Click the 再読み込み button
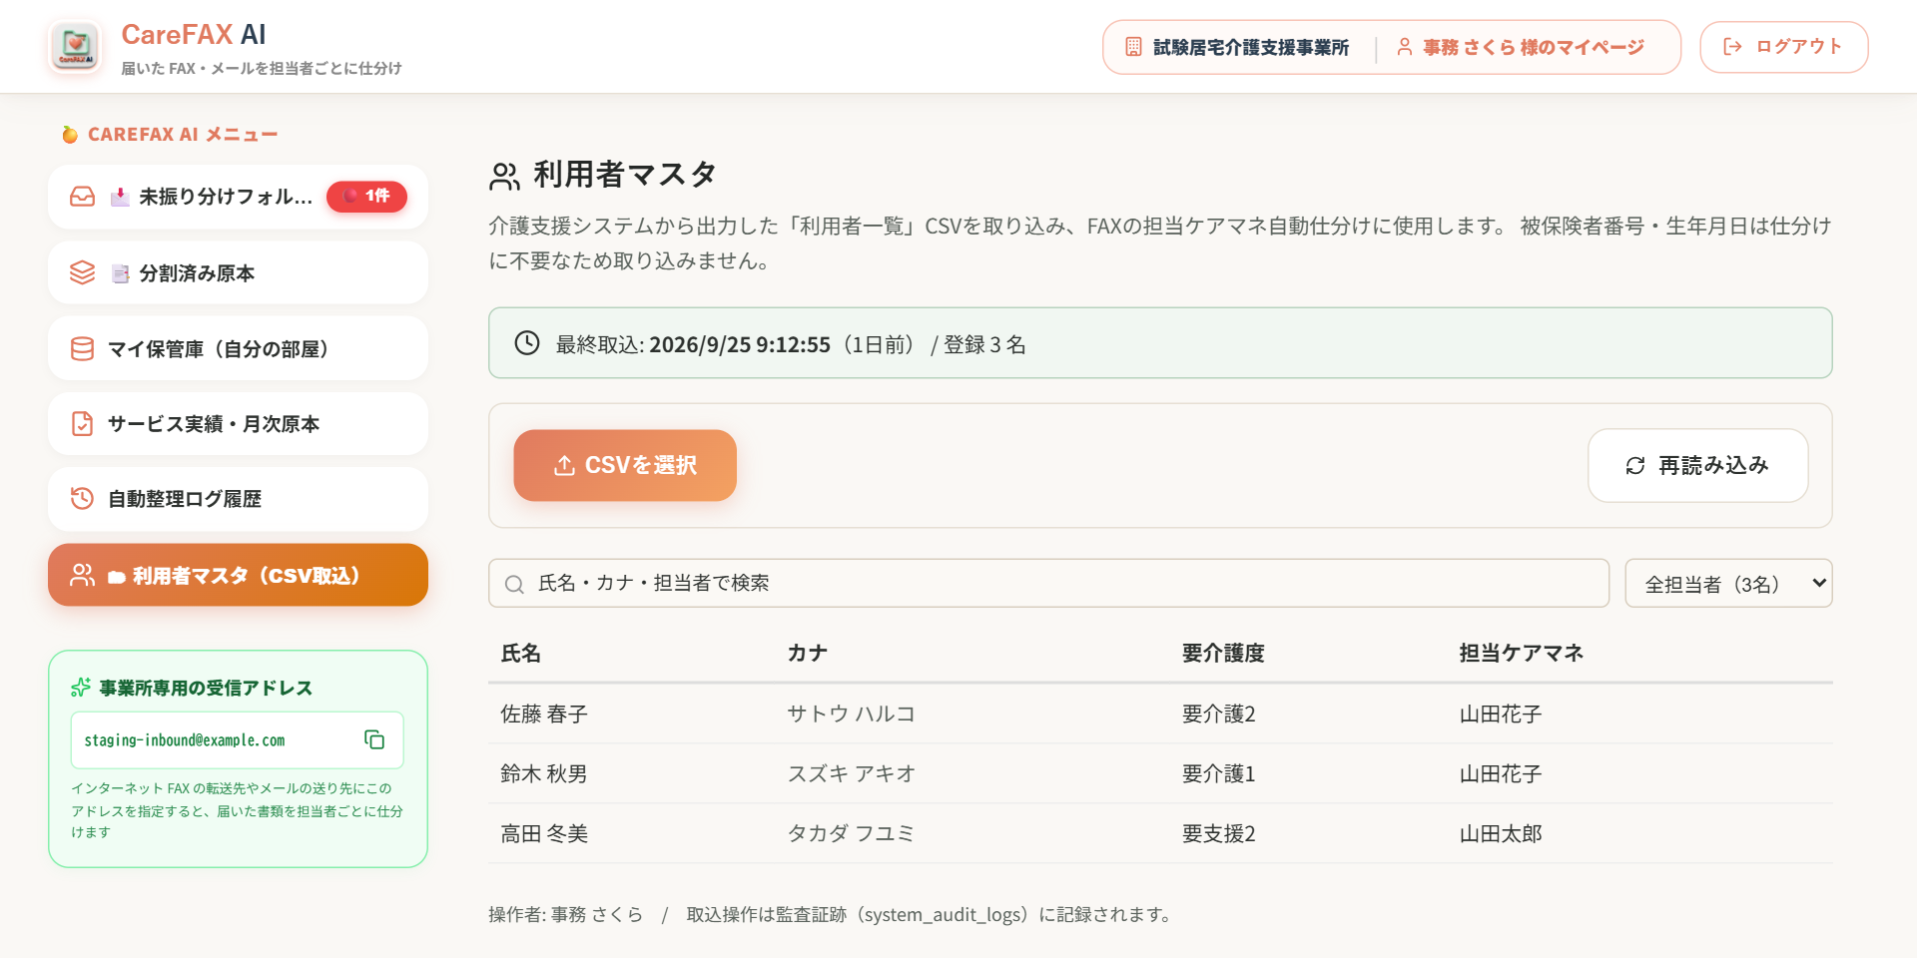The image size is (1917, 958). click(x=1697, y=465)
